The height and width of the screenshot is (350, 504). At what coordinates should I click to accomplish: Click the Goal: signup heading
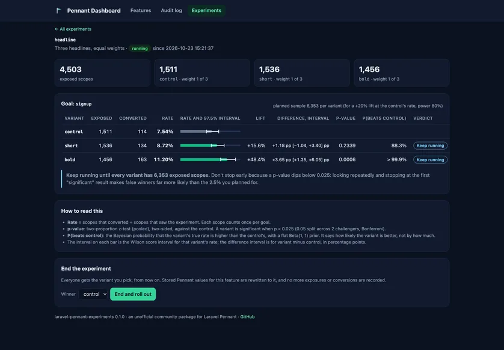(x=76, y=104)
